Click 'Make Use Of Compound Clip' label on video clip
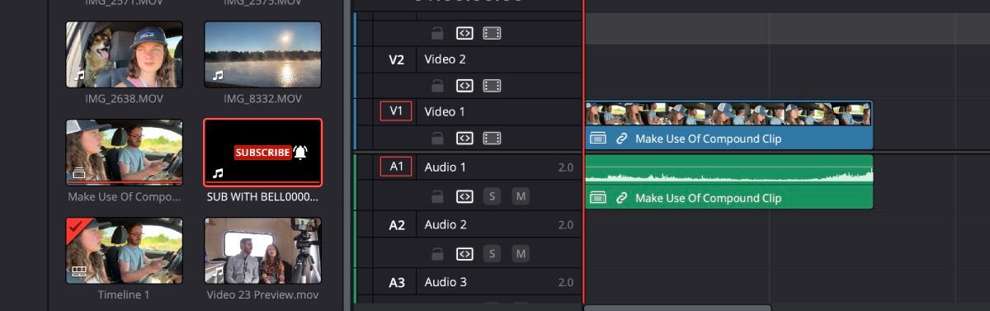This screenshot has width=990, height=311. pyautogui.click(x=708, y=139)
